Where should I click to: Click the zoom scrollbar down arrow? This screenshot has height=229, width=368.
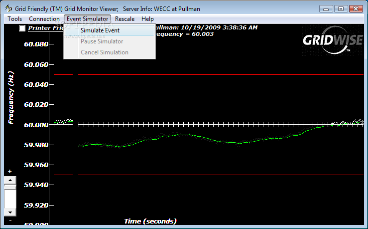[10, 213]
